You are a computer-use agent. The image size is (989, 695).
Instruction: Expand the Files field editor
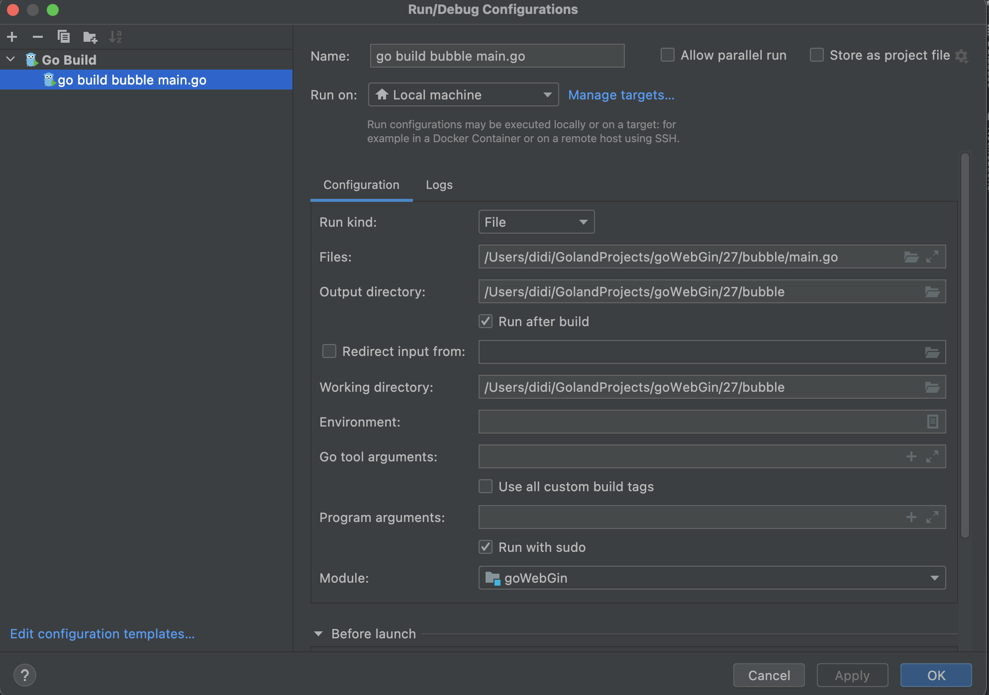(932, 257)
